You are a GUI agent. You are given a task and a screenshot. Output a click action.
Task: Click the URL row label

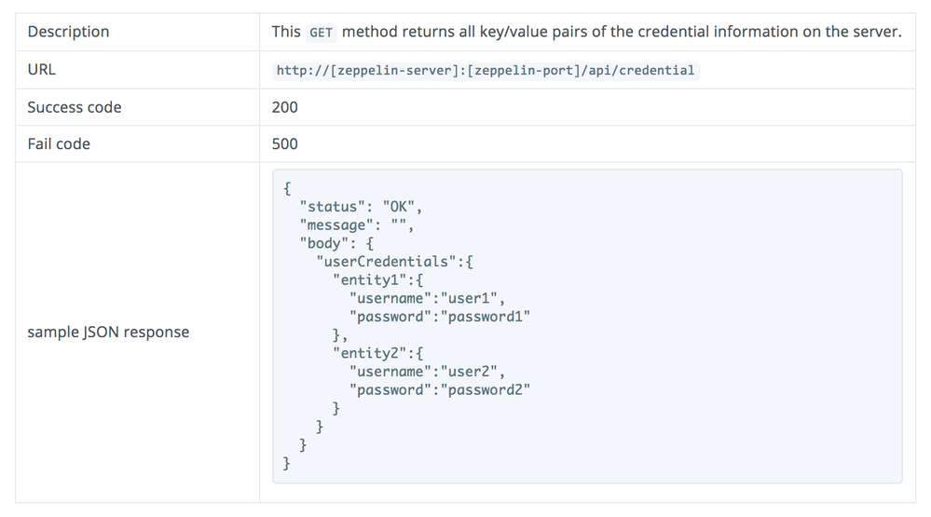(x=42, y=70)
